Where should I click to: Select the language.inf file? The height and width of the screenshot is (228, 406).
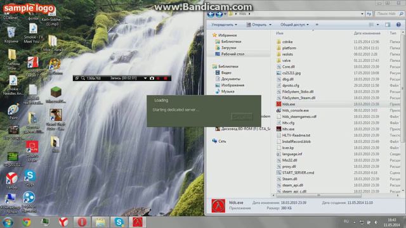pyautogui.click(x=292, y=154)
